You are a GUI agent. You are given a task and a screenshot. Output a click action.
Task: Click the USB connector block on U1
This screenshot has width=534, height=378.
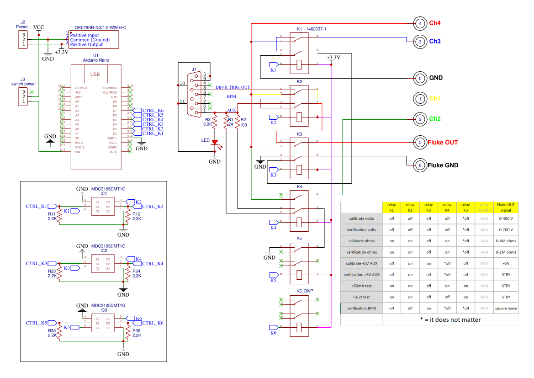pyautogui.click(x=95, y=74)
